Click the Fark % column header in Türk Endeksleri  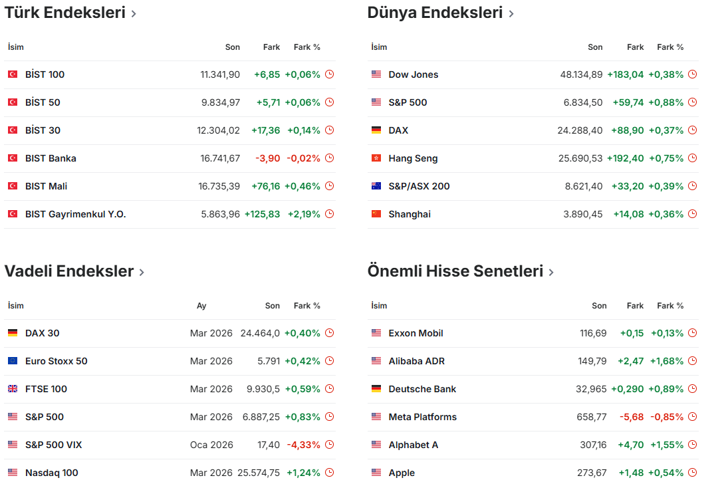click(x=306, y=47)
